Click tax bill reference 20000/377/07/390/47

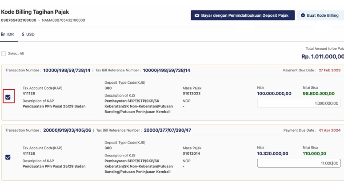click(x=167, y=130)
